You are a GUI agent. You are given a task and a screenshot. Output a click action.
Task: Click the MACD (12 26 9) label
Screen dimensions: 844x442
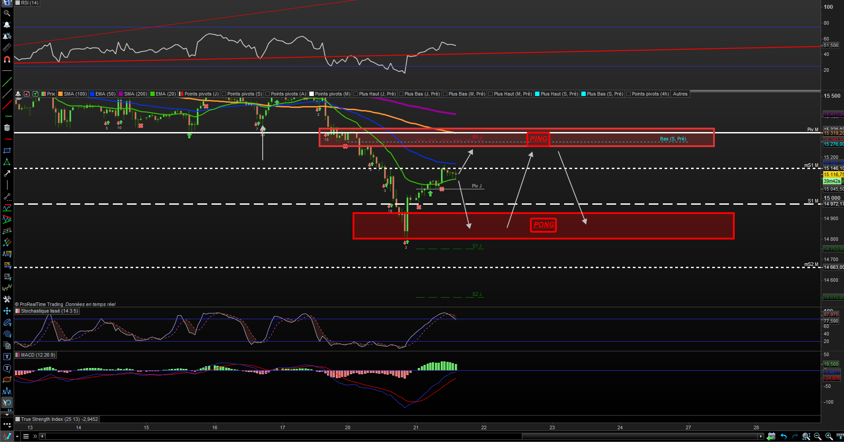[x=38, y=355]
